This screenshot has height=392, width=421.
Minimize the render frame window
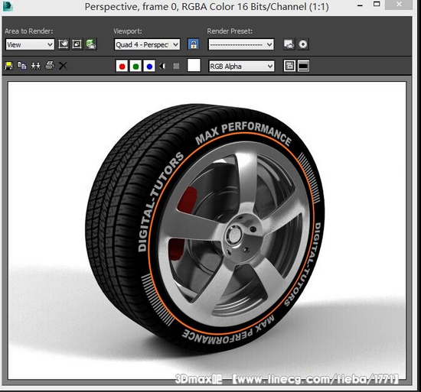(360, 5)
